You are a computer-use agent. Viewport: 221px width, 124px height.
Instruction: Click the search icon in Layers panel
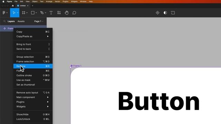coord(4,21)
